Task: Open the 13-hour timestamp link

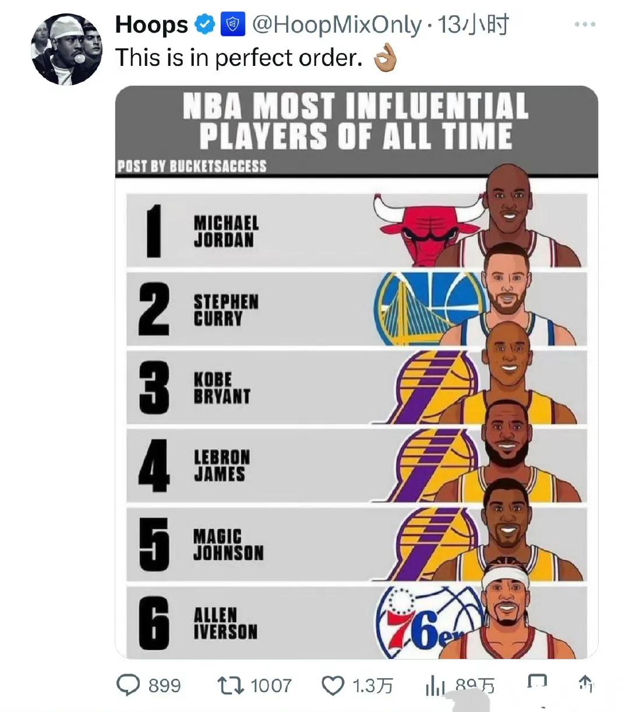Action: click(x=473, y=24)
